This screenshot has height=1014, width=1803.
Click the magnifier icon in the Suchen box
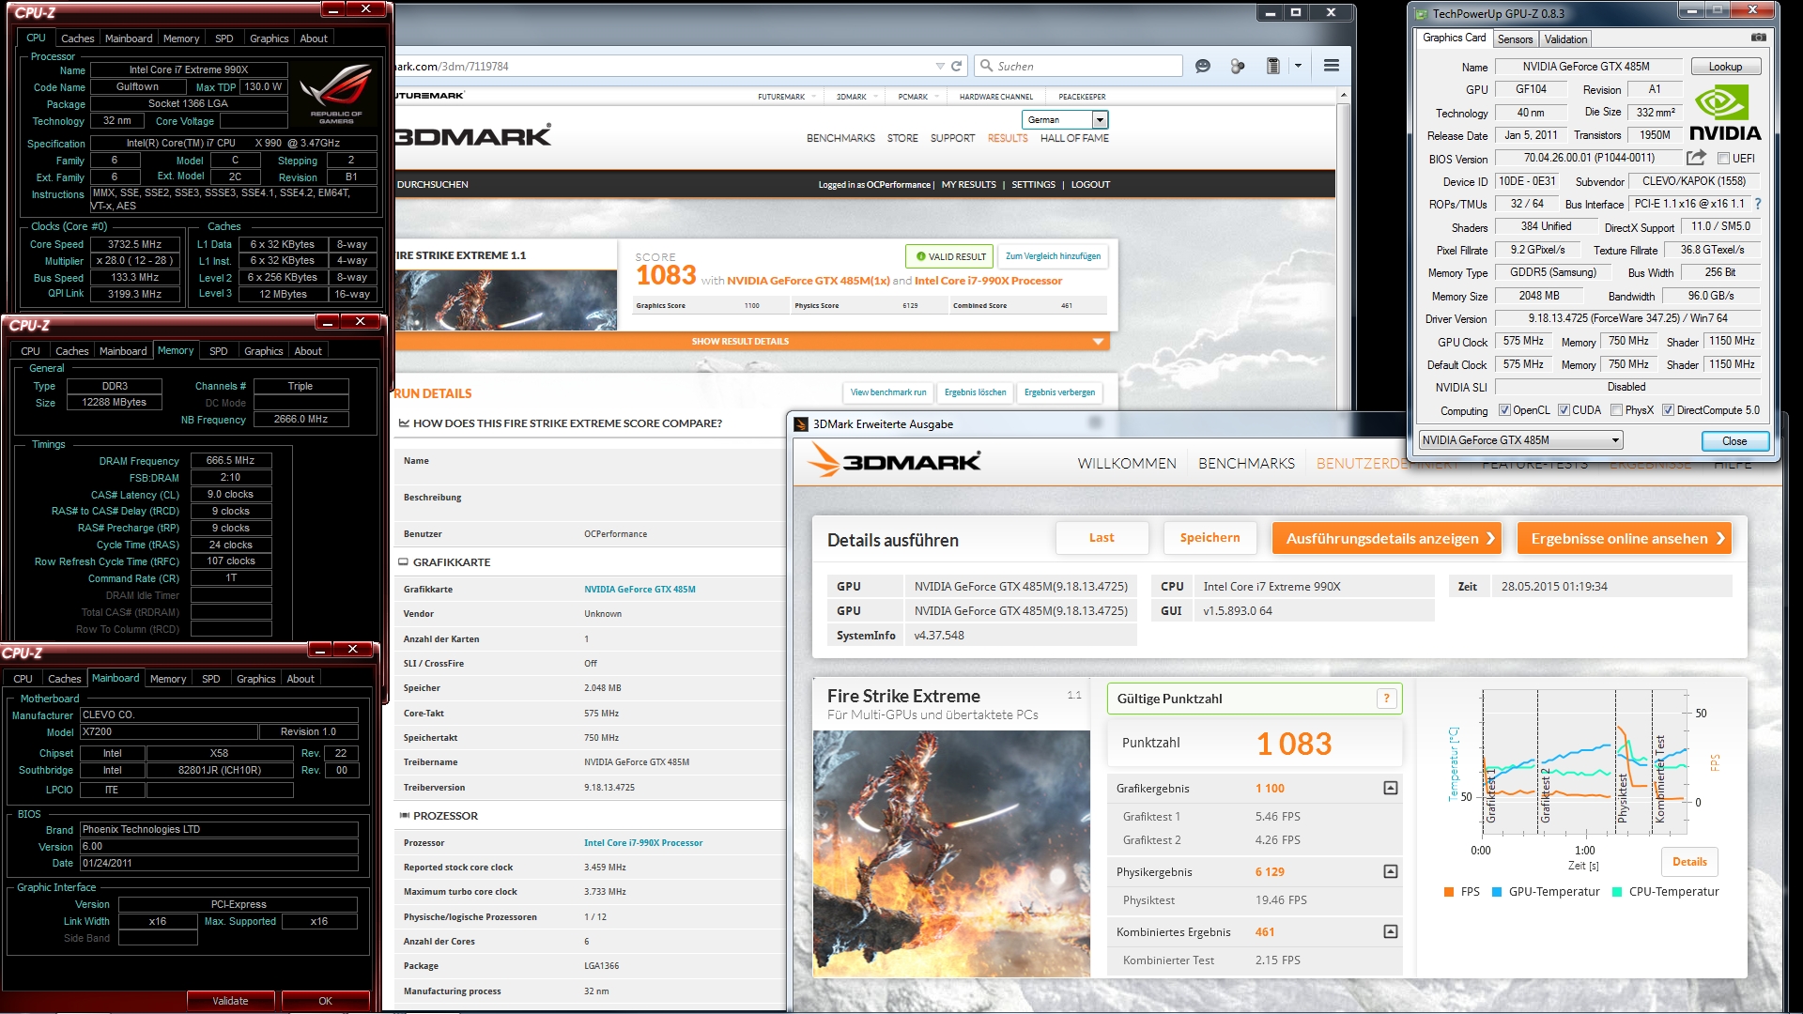(986, 66)
